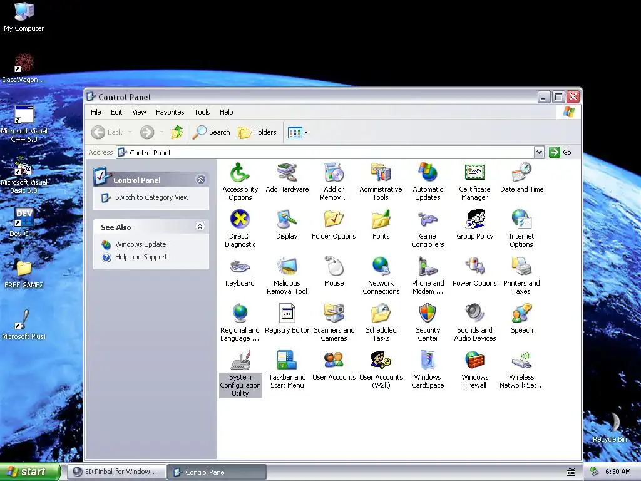The image size is (641, 481).
Task: Open Windows Firewall icon
Action: 474,370
